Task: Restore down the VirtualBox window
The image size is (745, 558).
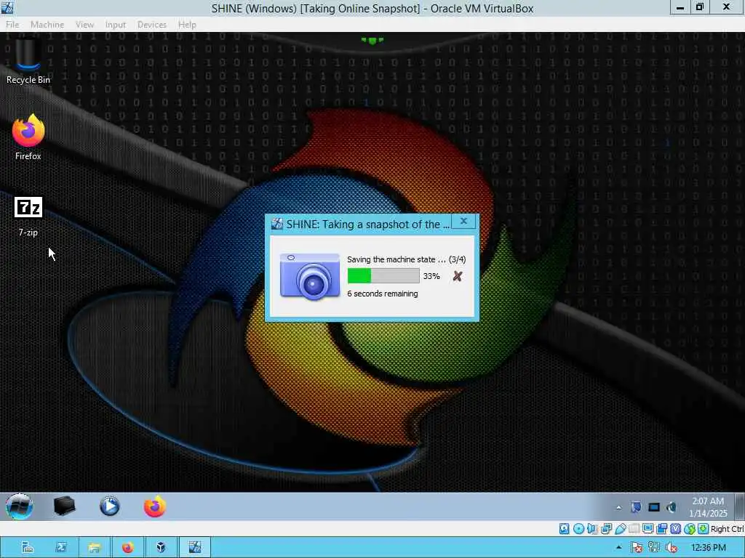Action: tap(699, 7)
